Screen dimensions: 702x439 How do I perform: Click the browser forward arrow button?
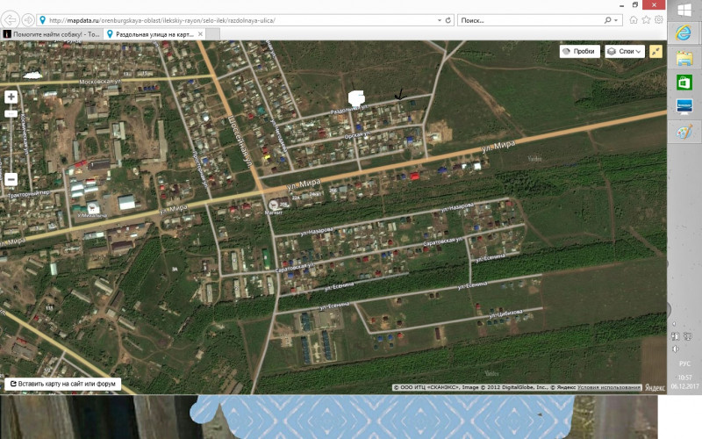(29, 19)
